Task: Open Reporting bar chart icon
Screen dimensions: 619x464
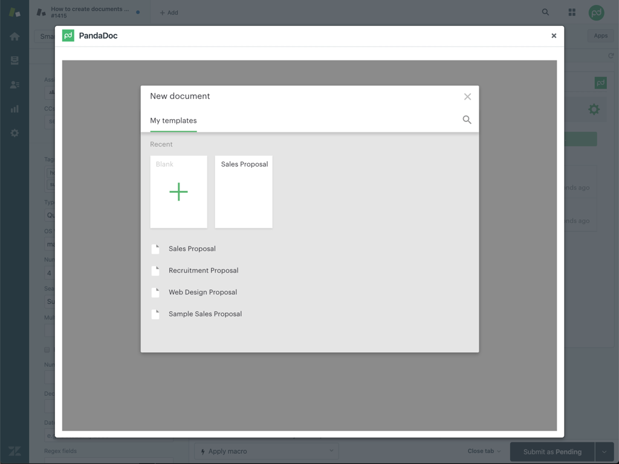Action: coord(15,109)
